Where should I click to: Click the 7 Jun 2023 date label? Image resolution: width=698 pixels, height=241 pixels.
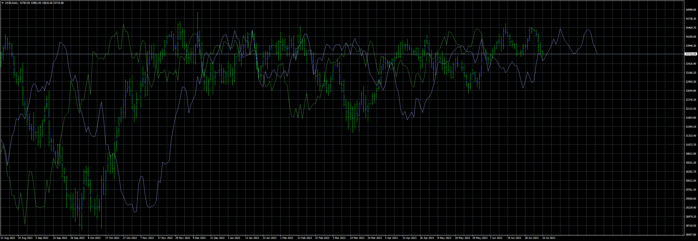496,238
